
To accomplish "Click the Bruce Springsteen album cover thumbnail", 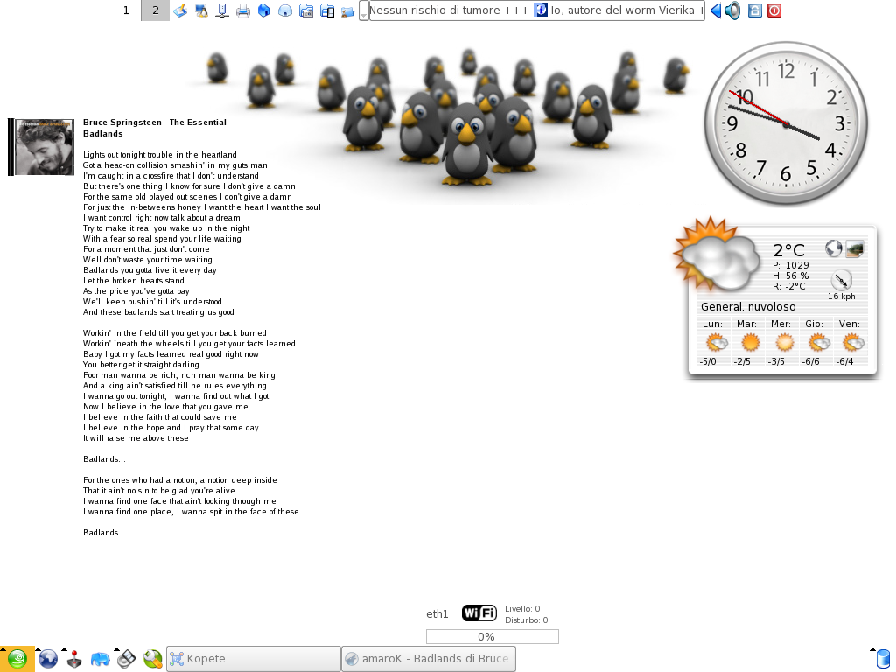I will [x=41, y=147].
